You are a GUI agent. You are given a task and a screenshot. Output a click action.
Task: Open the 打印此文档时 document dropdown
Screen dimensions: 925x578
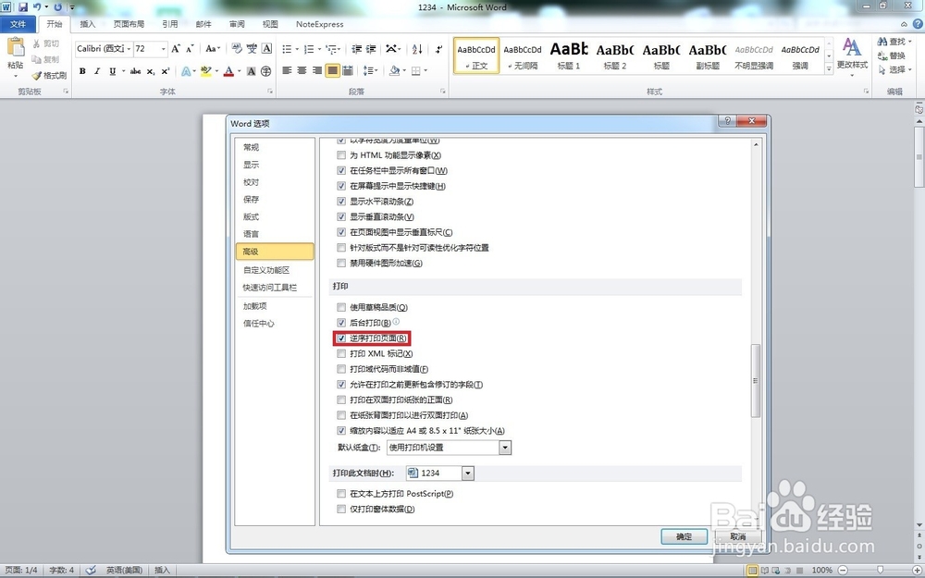467,473
